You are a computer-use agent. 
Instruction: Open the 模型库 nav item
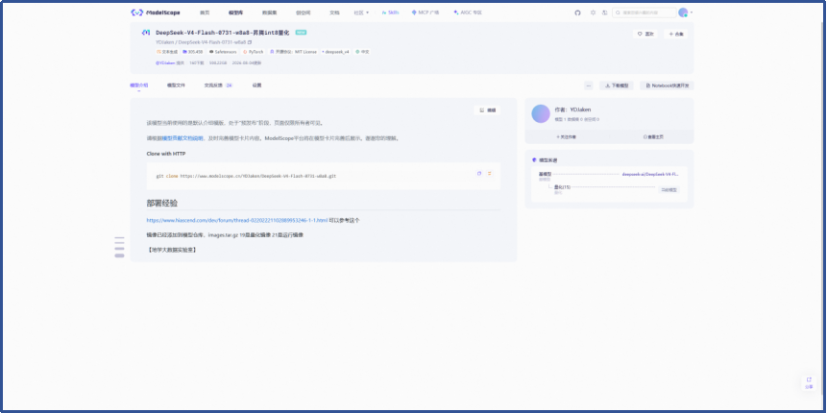235,12
